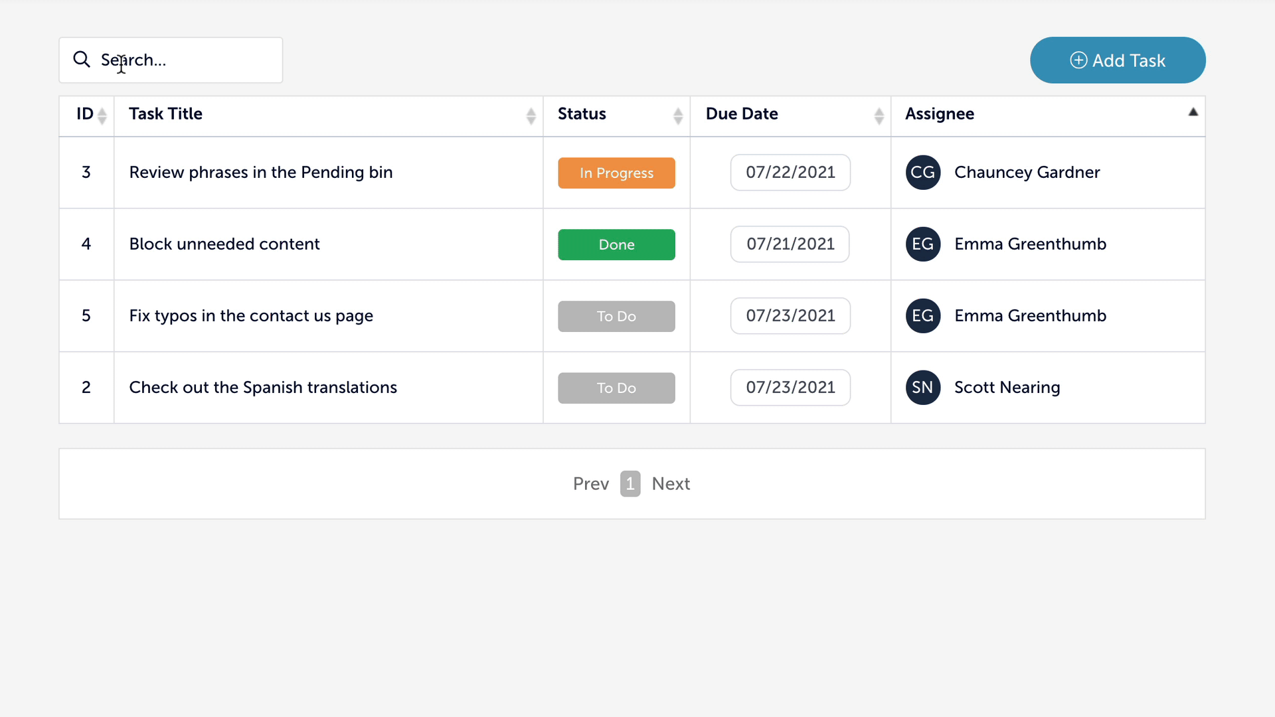This screenshot has height=717, width=1275.
Task: Go to Prev page in pagination
Action: pyautogui.click(x=590, y=484)
